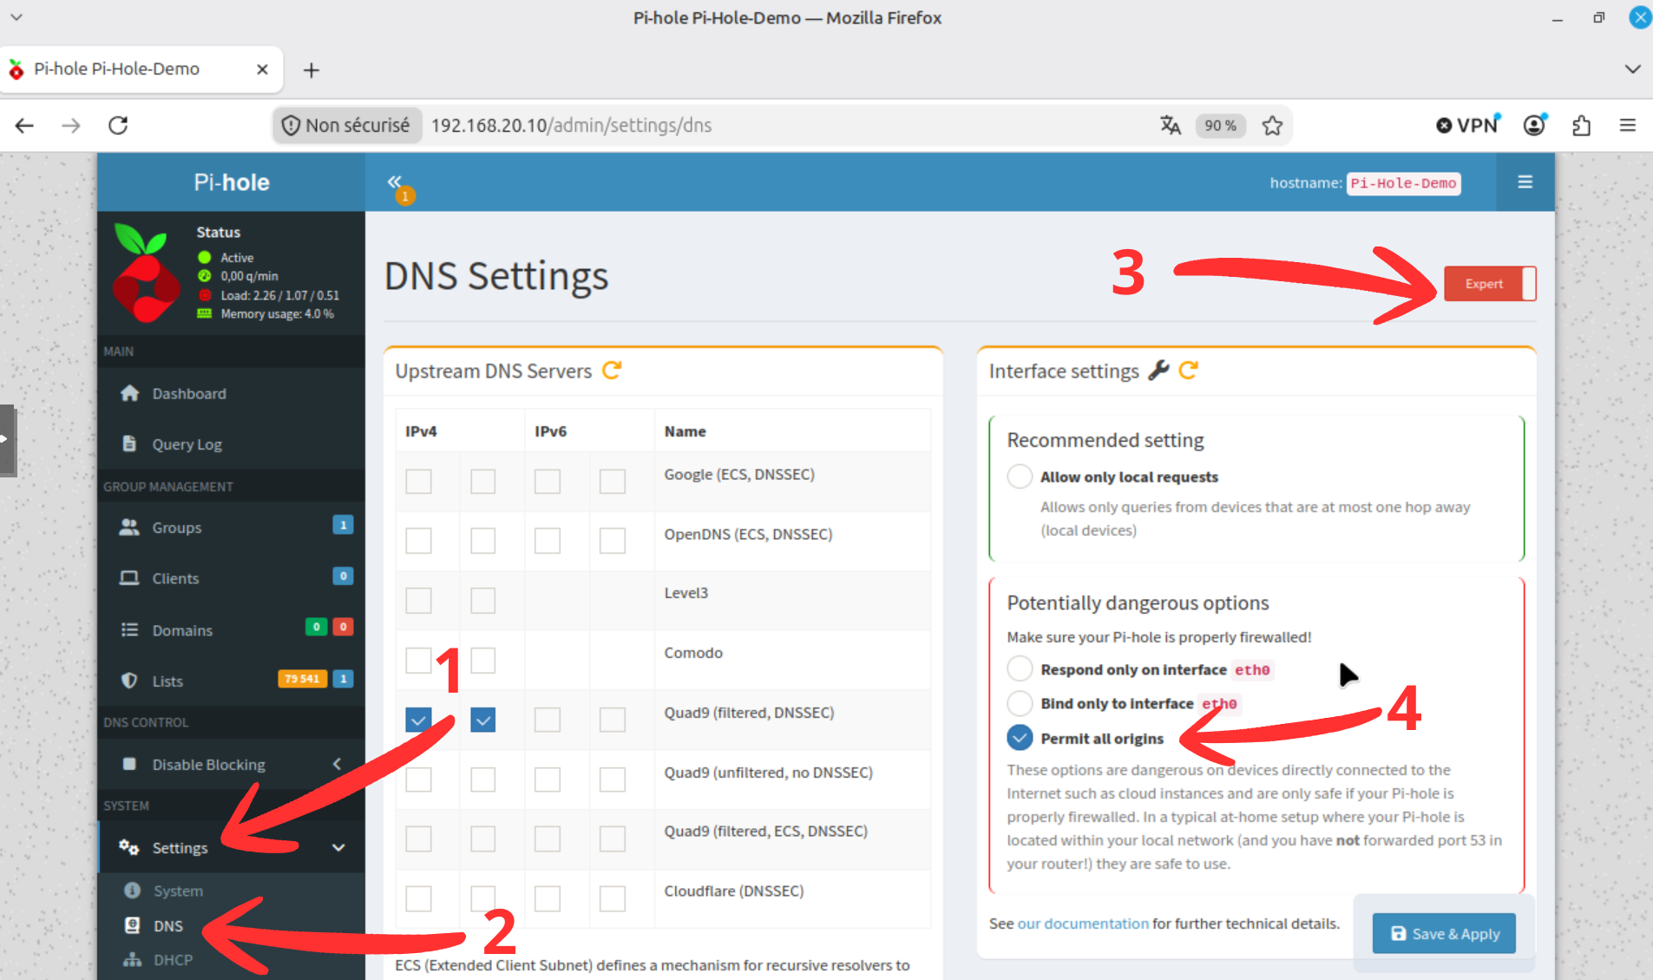The image size is (1653, 980).
Task: Close the Pi-hole Pi-Hole-Demo tab
Action: tap(262, 69)
